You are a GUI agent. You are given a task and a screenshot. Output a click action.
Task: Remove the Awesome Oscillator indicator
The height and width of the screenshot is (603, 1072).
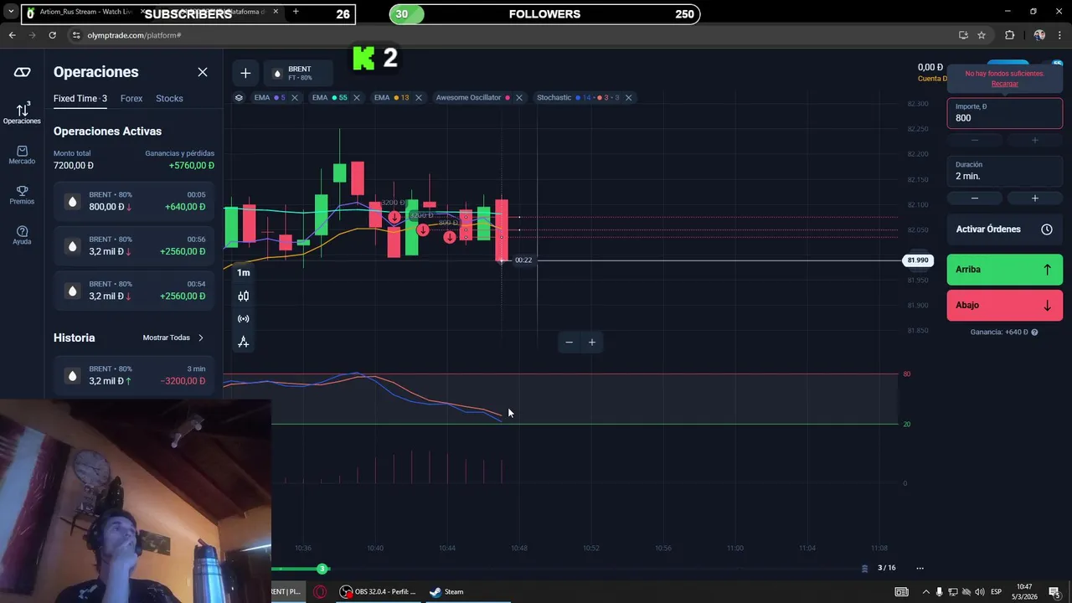tap(518, 98)
